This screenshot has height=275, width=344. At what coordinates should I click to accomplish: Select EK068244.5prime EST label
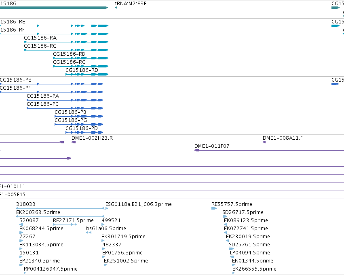pos(42,229)
